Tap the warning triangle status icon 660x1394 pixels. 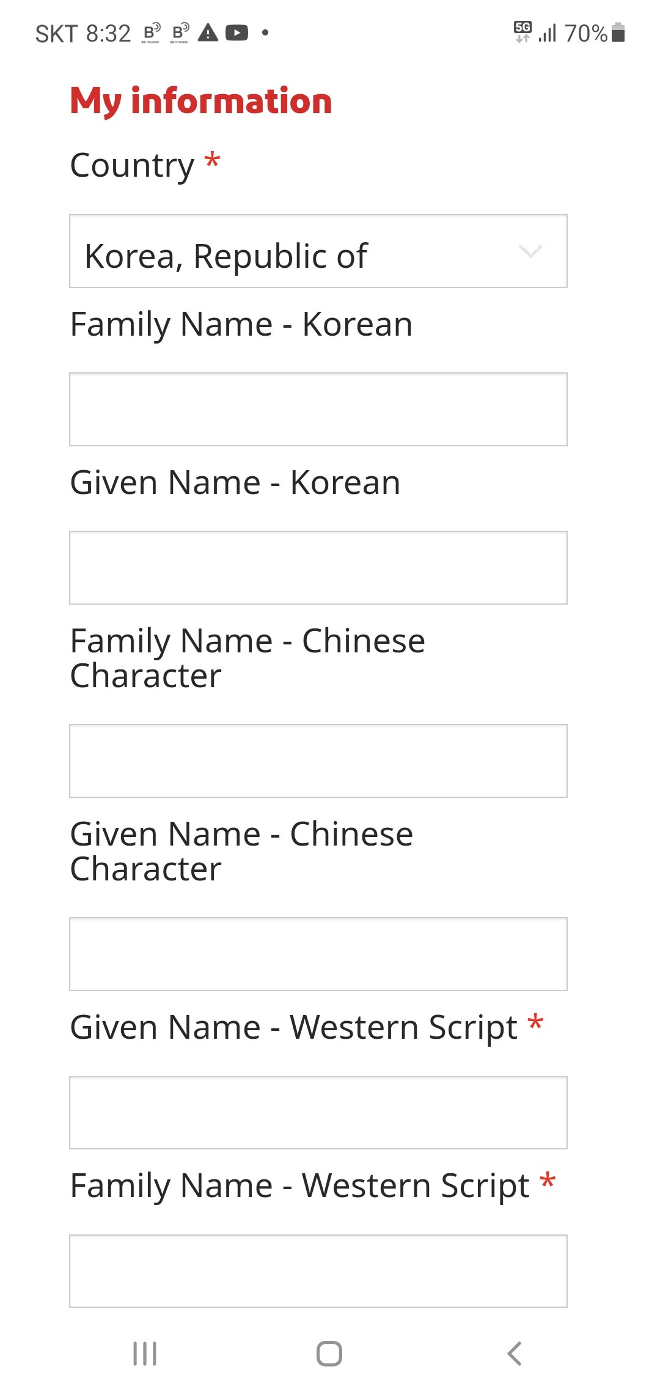pos(208,32)
